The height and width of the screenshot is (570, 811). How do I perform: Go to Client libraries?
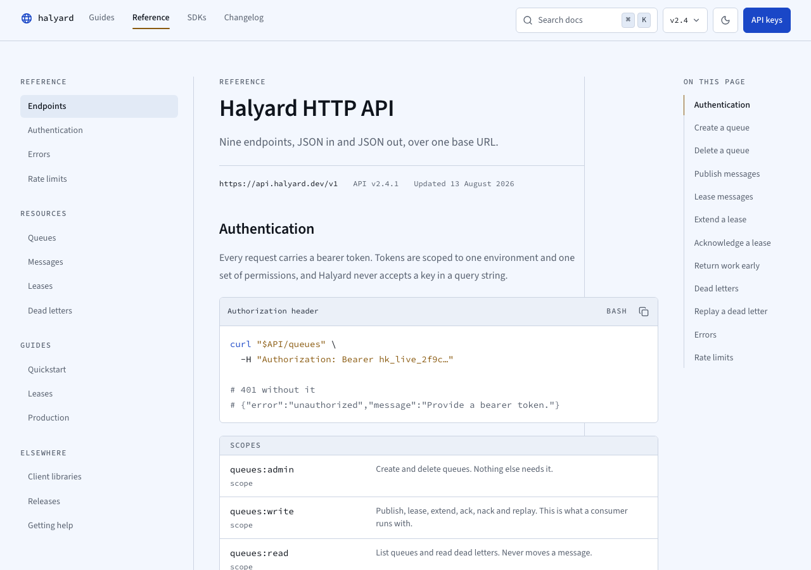[x=99, y=477]
